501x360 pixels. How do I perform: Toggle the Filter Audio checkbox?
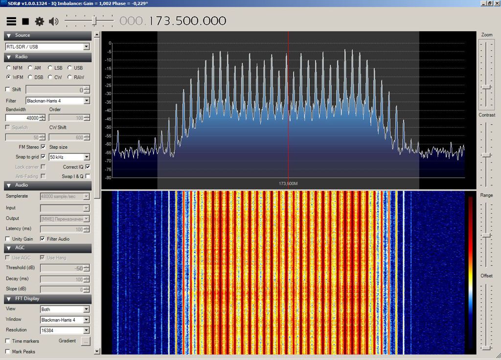point(42,239)
